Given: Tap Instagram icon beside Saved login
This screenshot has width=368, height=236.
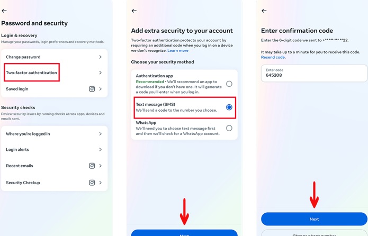Looking at the screenshot, I should tap(92, 89).
